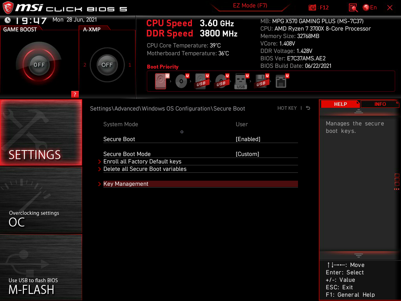Select the USB key boot device icon
This screenshot has width=401, height=301.
(x=241, y=81)
